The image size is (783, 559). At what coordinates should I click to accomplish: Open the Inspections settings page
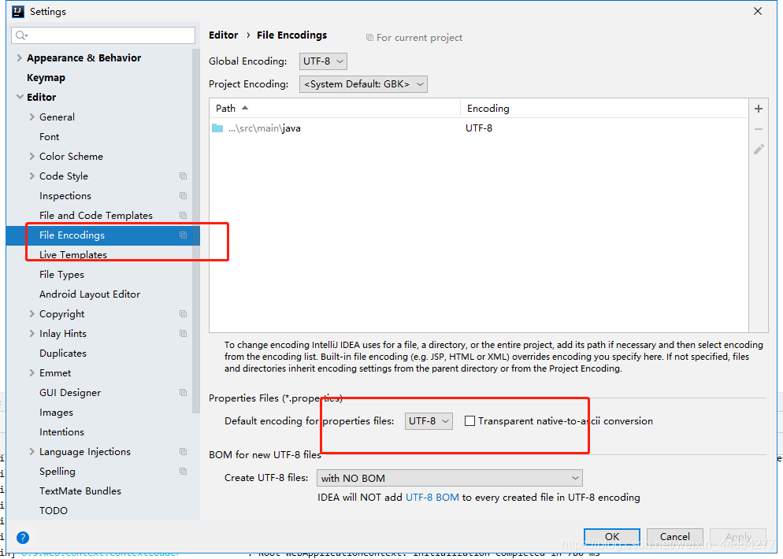pos(65,195)
